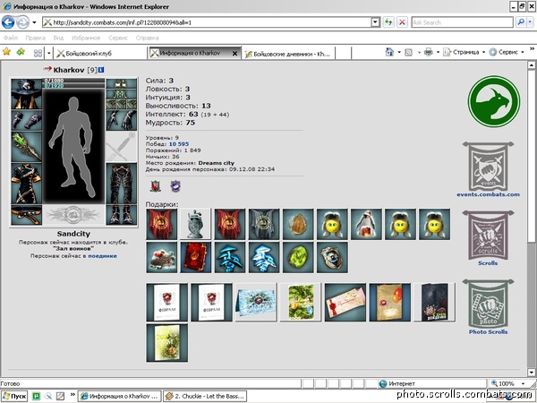Click in the address URL field
This screenshot has width=537, height=403.
point(208,22)
